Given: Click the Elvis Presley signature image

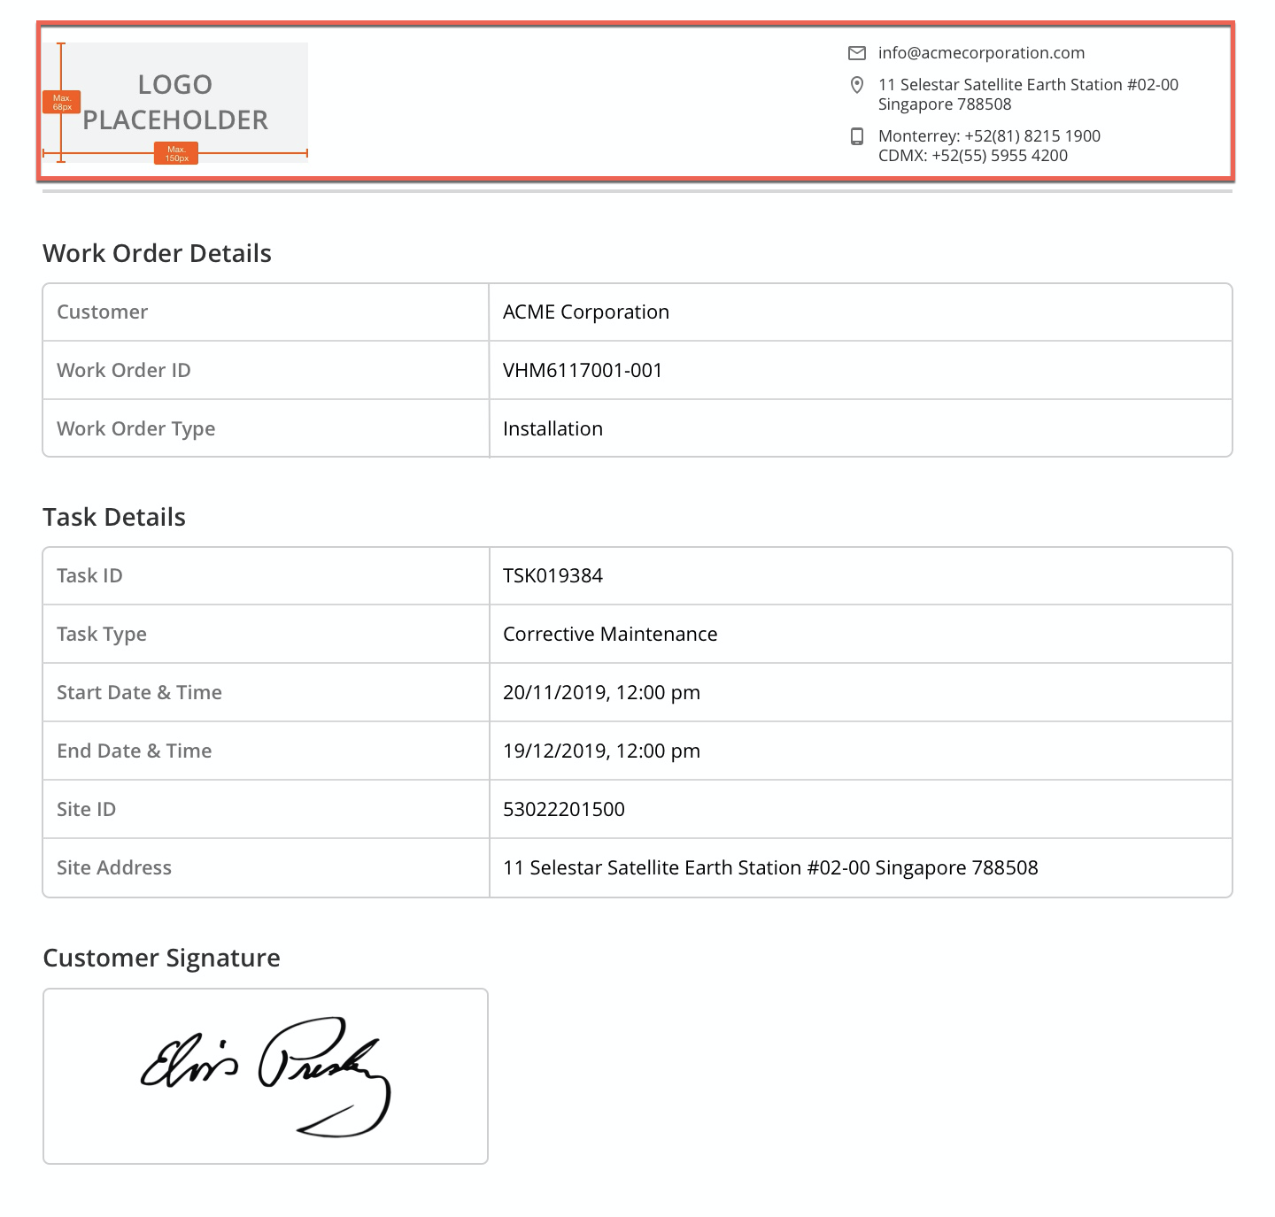Looking at the screenshot, I should tap(266, 1076).
